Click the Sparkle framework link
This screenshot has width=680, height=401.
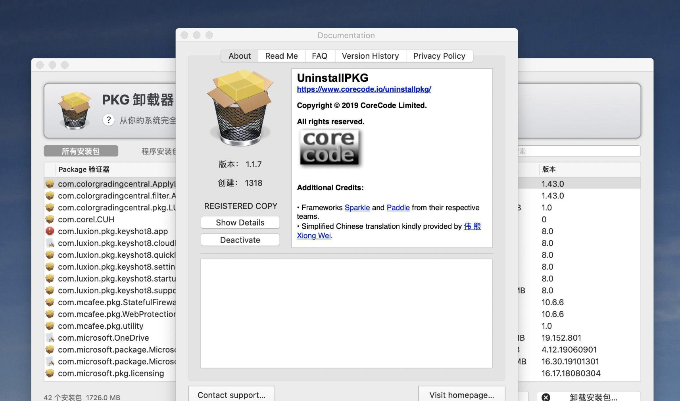[x=357, y=207]
